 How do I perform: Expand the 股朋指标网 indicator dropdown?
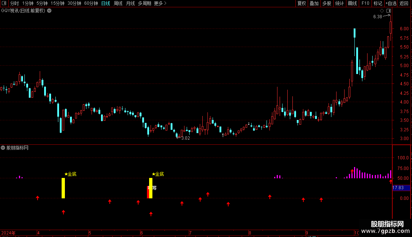point(3,148)
